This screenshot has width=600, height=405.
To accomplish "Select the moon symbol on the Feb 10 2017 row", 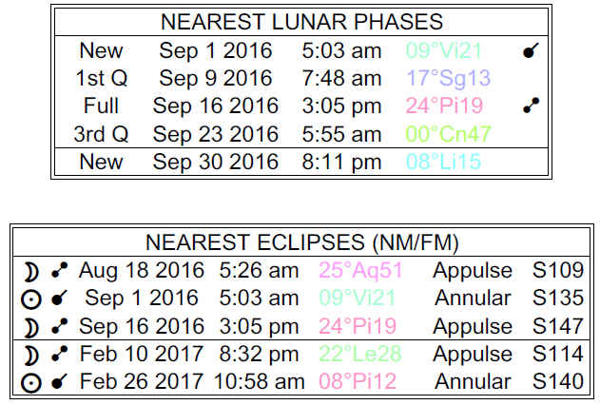I will click(x=33, y=355).
